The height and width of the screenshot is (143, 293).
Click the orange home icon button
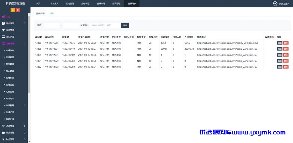point(13,10)
